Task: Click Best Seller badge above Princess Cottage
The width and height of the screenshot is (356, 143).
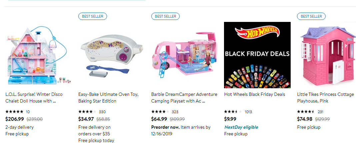Action: coord(311,16)
